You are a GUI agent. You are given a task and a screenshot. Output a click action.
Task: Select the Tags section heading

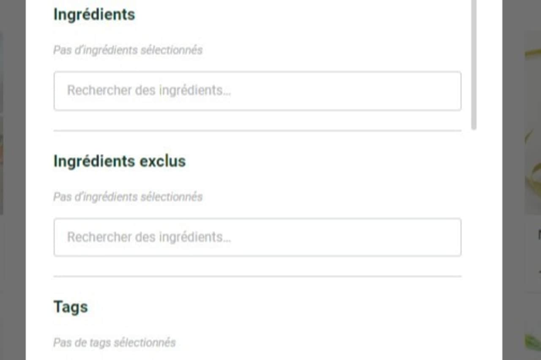pos(71,307)
